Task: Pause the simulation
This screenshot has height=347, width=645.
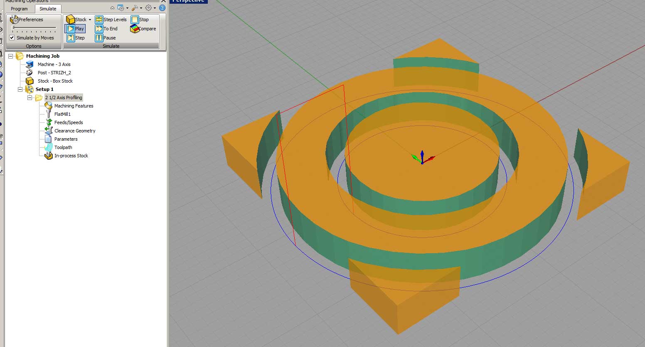Action: click(99, 38)
